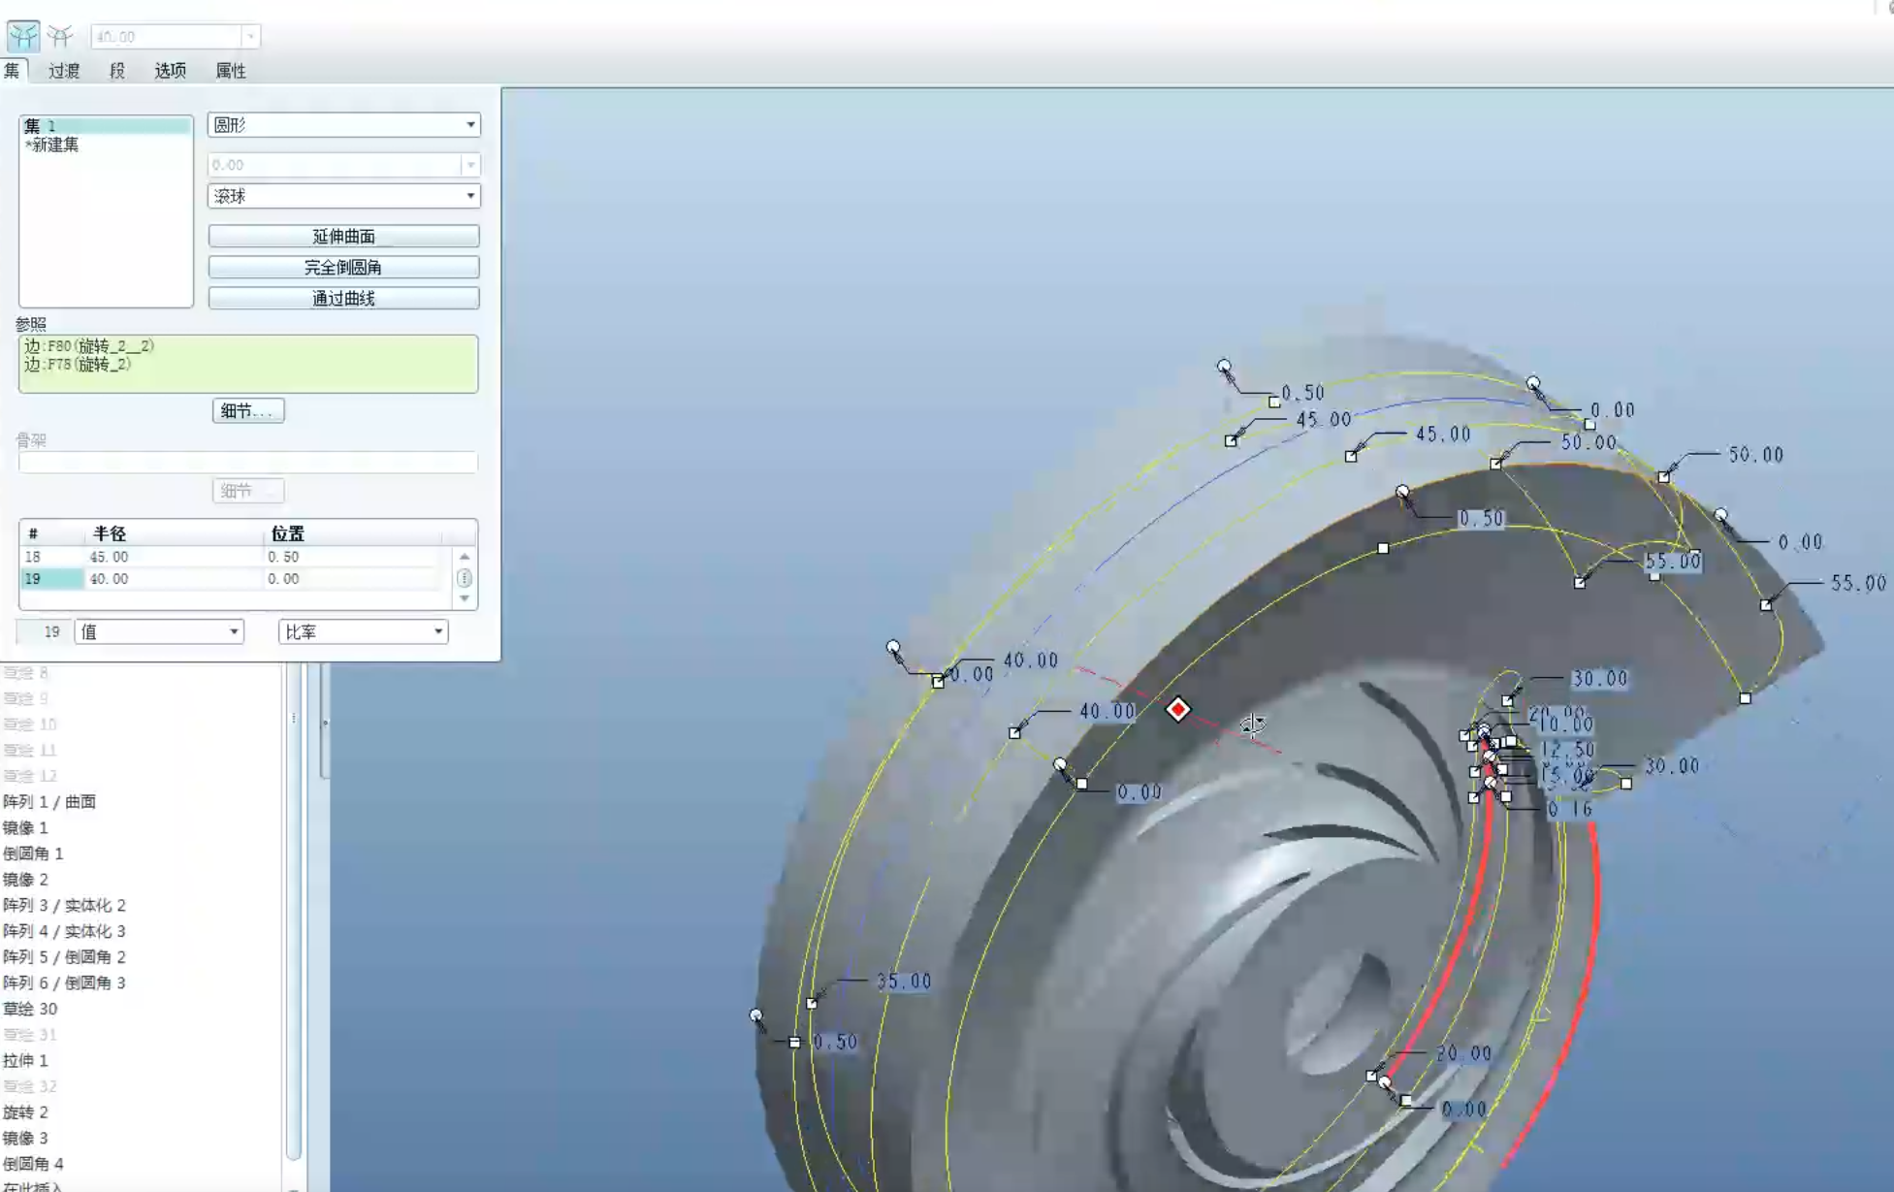Viewport: 1894px width, 1192px height.
Task: Click the 55.00 radius label at far right
Action: tap(1858, 583)
